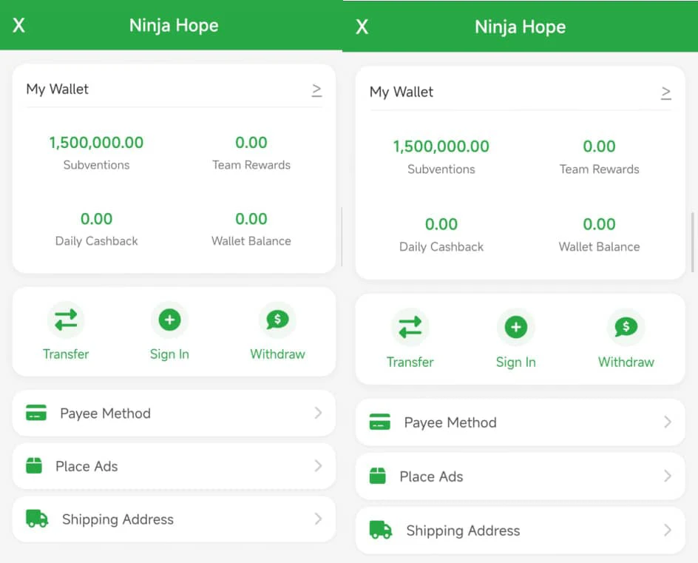Select the Place Ads box icon
The width and height of the screenshot is (698, 563).
click(35, 466)
